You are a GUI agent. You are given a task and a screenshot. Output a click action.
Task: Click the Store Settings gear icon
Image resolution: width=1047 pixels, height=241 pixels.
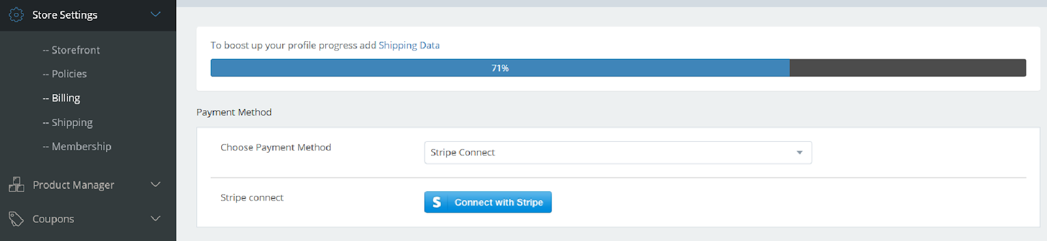tap(16, 14)
